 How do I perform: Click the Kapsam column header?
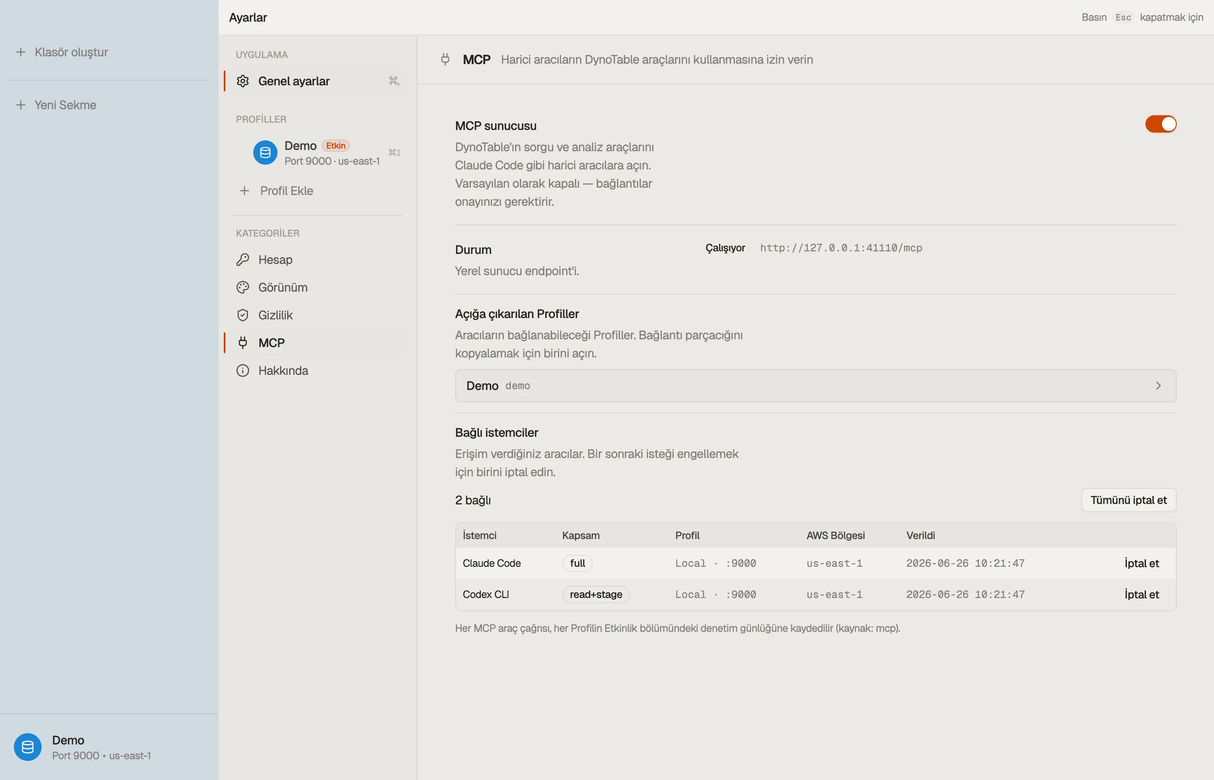click(x=581, y=535)
